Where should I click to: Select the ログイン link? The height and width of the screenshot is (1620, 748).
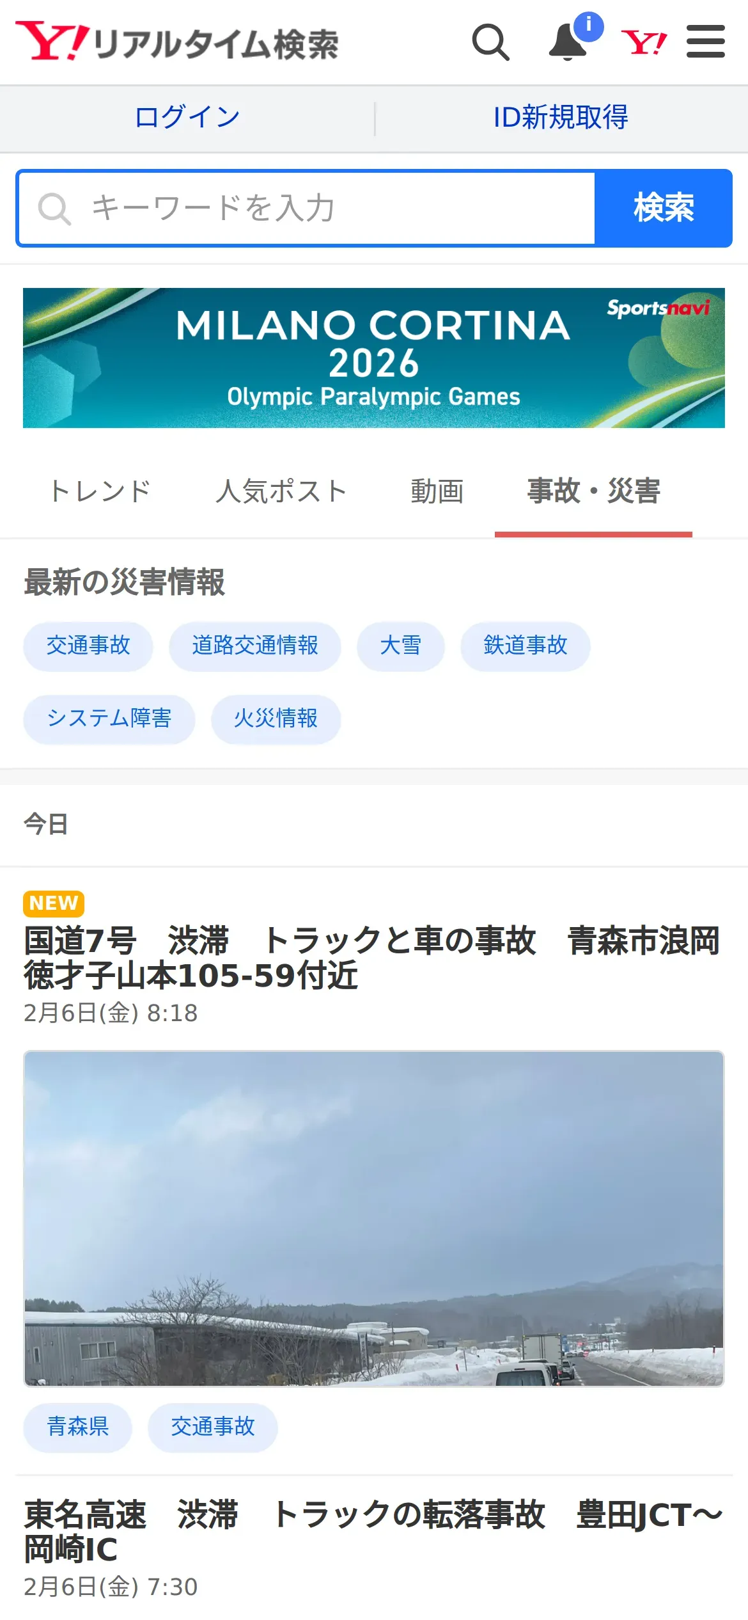[x=187, y=118]
